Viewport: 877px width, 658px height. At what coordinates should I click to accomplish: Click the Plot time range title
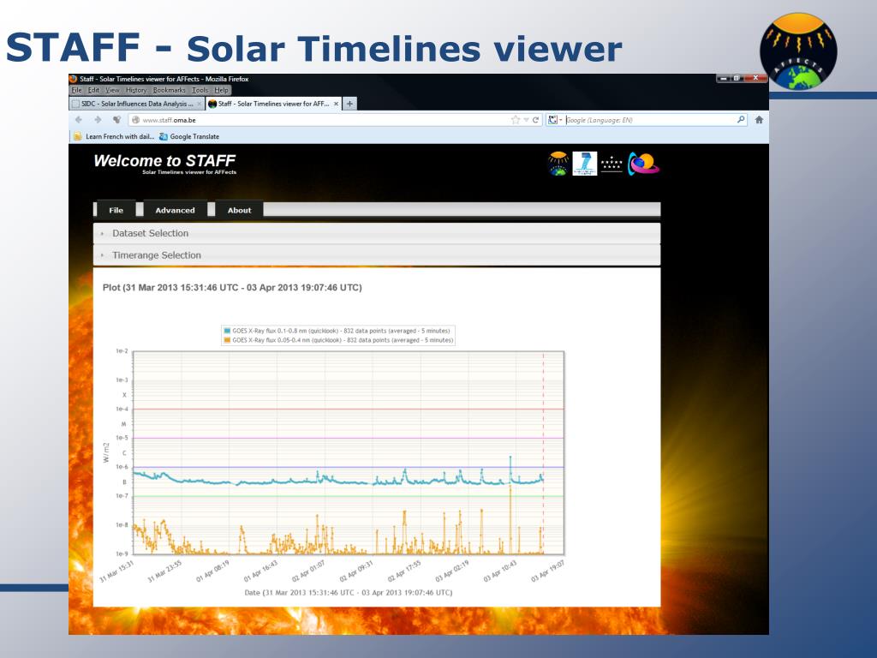(232, 288)
